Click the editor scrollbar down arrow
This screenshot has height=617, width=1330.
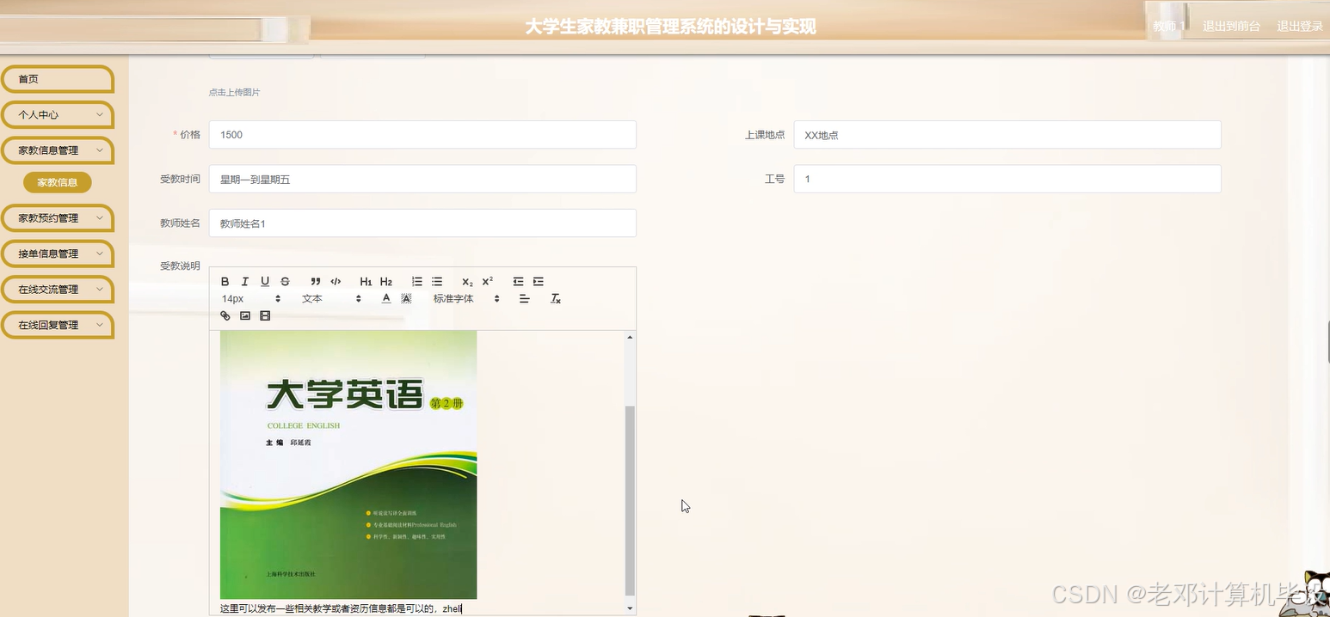pos(630,608)
